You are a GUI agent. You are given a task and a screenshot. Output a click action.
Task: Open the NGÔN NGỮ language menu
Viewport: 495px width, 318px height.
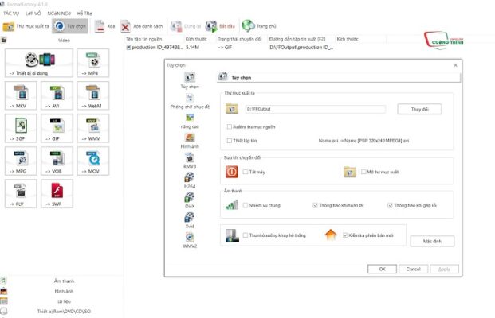click(59, 14)
